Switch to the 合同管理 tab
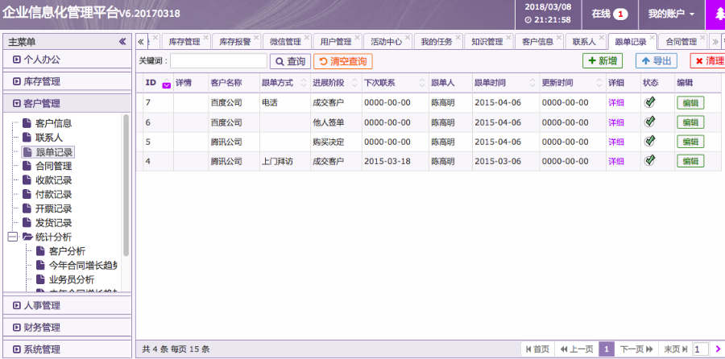Image resolution: width=725 pixels, height=359 pixels. [x=681, y=42]
